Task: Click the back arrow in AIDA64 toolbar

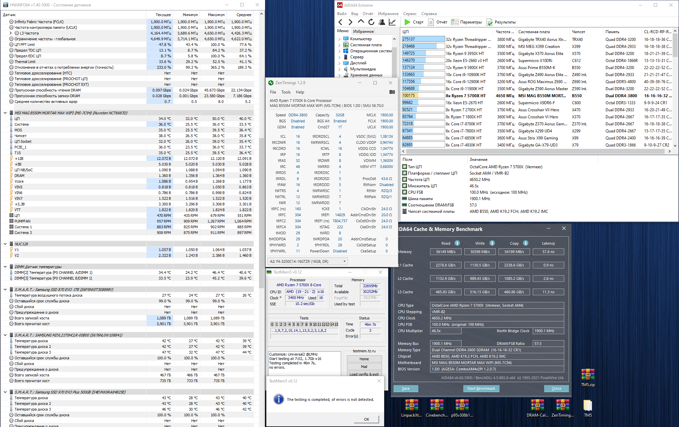Action: 341,22
